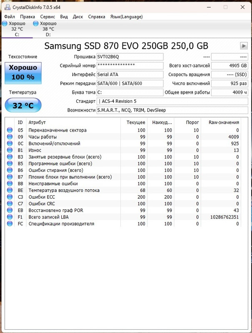This screenshot has width=252, height=333.
Task: Click the Raw-значения column header
Action: click(x=224, y=122)
